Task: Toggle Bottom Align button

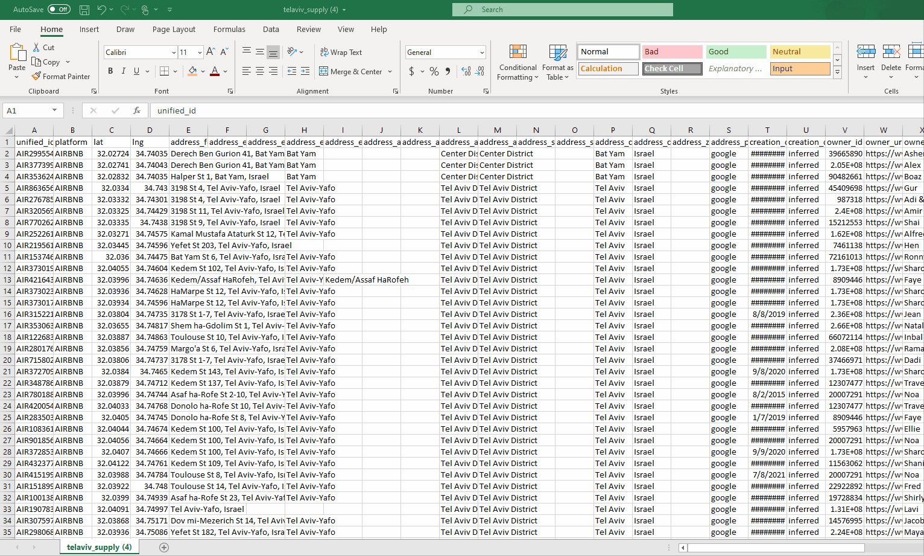Action: (x=273, y=52)
